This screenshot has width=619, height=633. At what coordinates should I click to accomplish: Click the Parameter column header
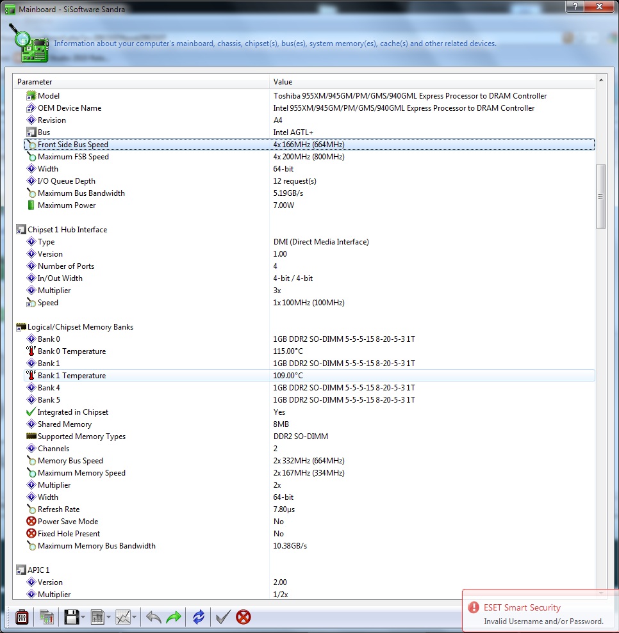click(x=141, y=81)
